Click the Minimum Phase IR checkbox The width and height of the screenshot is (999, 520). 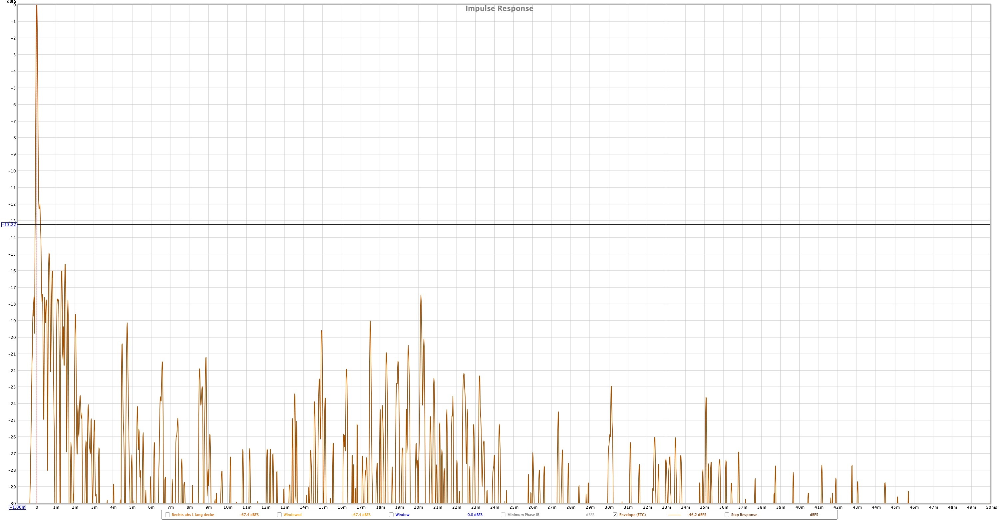(503, 515)
